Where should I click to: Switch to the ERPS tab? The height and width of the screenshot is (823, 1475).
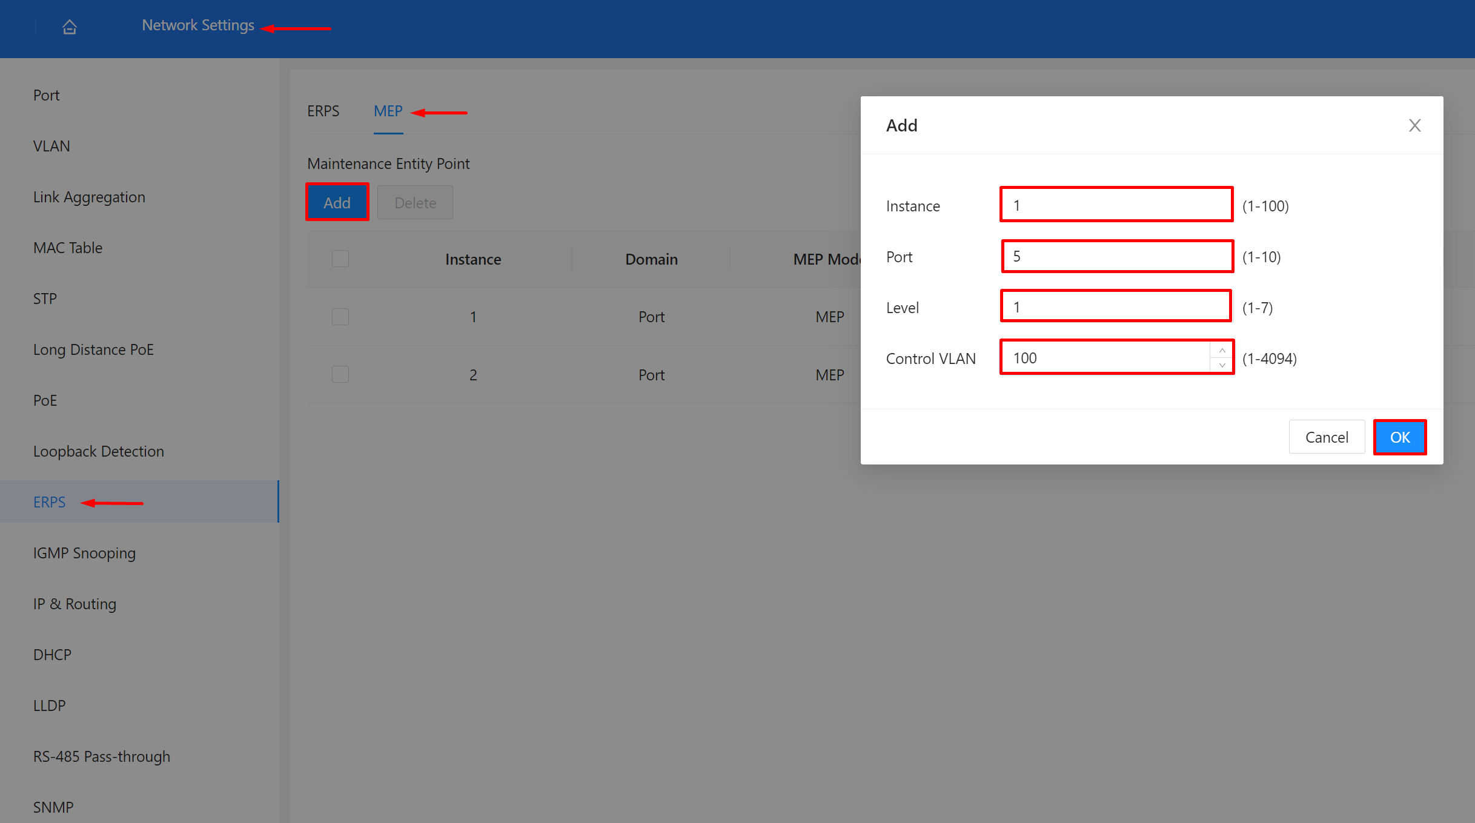pyautogui.click(x=323, y=111)
